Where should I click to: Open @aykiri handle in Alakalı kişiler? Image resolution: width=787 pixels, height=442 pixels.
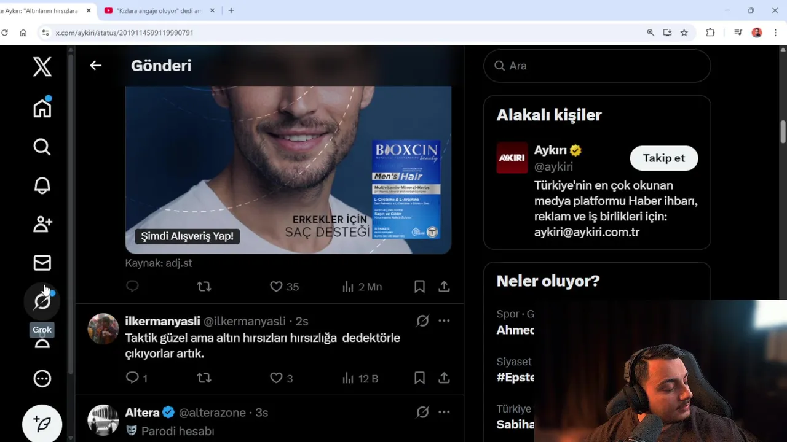553,166
